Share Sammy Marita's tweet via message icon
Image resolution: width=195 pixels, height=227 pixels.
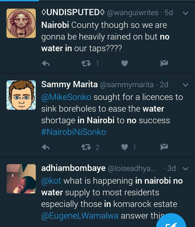point(164,147)
